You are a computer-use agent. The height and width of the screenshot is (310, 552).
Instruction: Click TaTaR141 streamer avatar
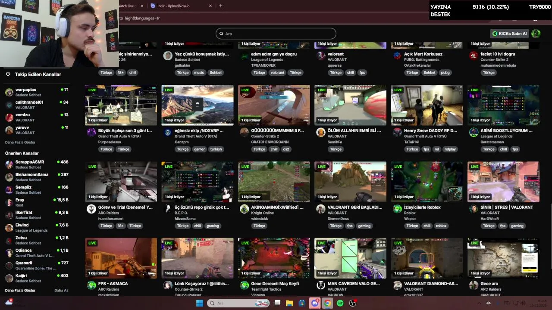(397, 132)
